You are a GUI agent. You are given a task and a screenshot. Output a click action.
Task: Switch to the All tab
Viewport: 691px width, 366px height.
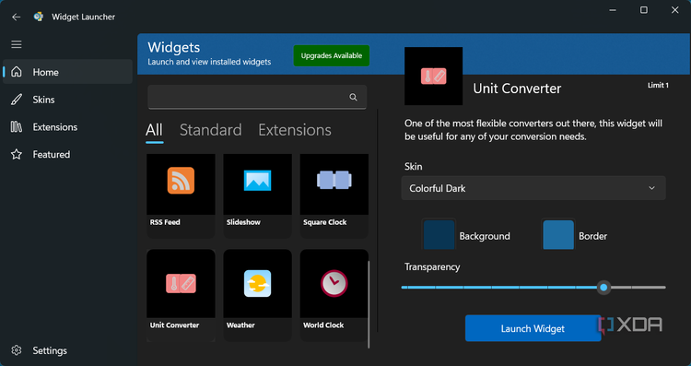click(x=154, y=130)
